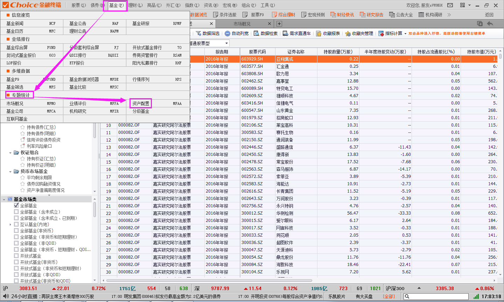Screen dimensions: 504x302
Task: Open 收藏夹管理
Action: point(359,34)
